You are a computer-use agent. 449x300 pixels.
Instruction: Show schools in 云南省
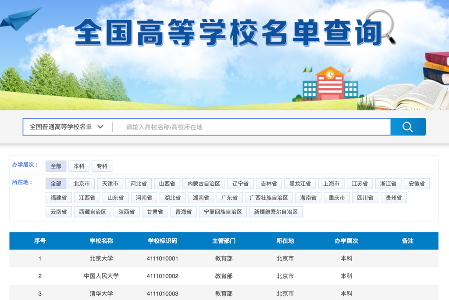point(59,212)
